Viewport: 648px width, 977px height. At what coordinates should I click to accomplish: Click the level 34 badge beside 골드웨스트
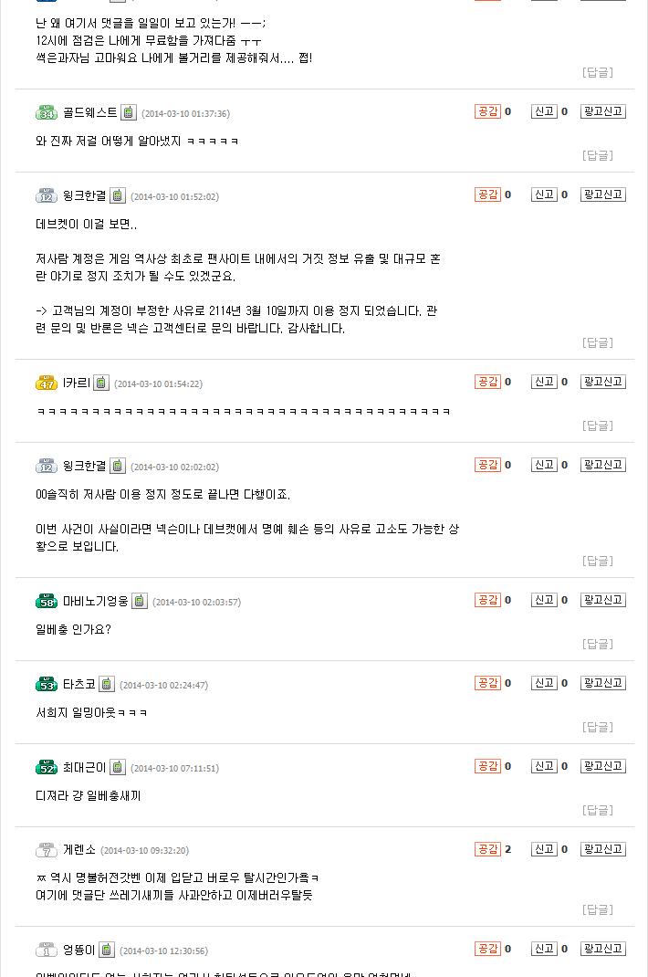(47, 113)
